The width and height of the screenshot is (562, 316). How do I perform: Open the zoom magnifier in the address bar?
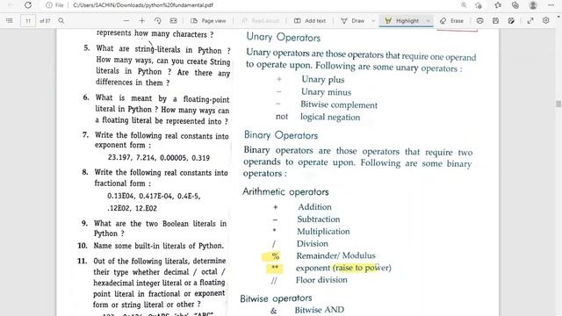(464, 5)
